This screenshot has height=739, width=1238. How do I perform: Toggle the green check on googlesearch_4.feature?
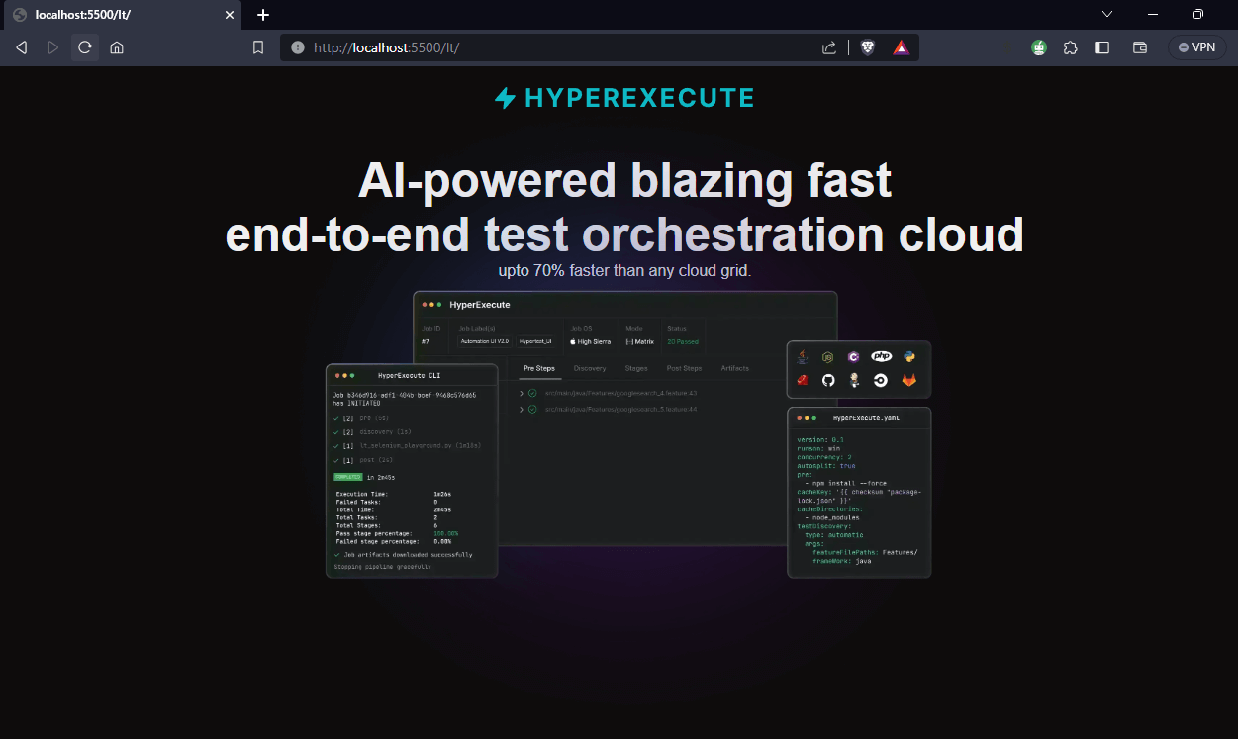tap(531, 392)
